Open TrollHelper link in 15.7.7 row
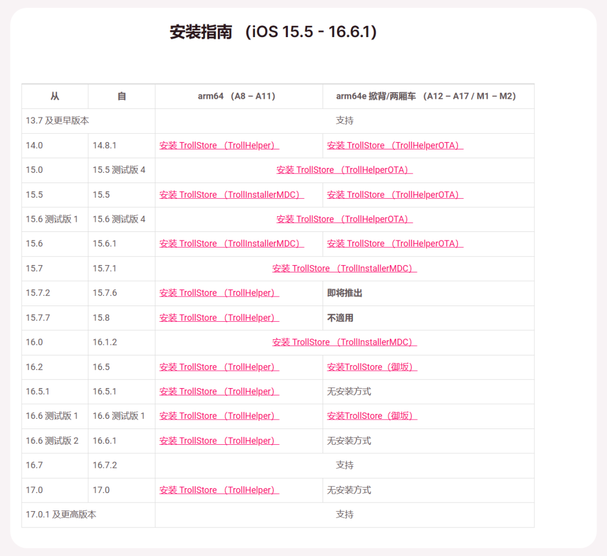 click(x=219, y=318)
